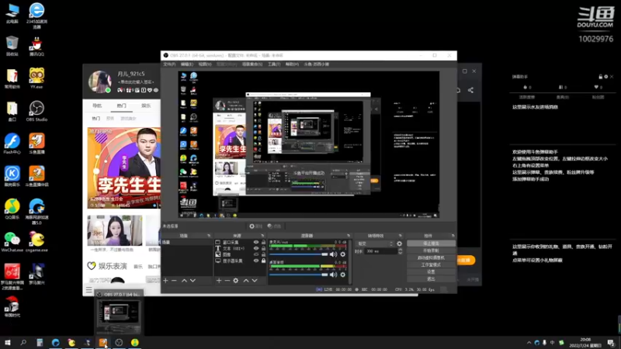Toggle lock on display capture source
The image size is (621, 349).
263,261
